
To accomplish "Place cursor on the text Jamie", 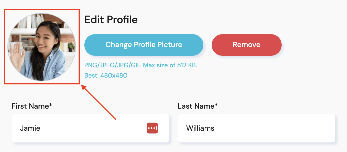I will [30, 128].
